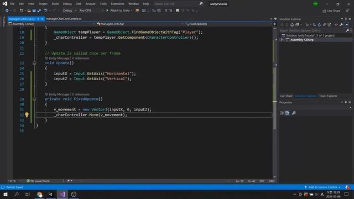Click Solution Explorer Refresh icon
The image size is (354, 199).
(x=319, y=24)
